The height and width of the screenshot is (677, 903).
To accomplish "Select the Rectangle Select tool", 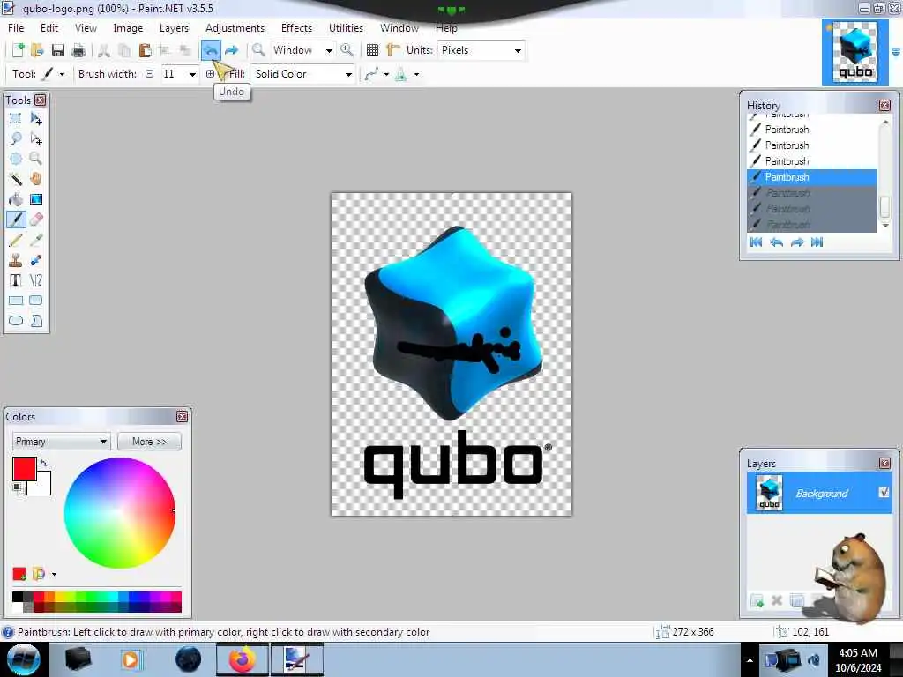I will [x=16, y=119].
